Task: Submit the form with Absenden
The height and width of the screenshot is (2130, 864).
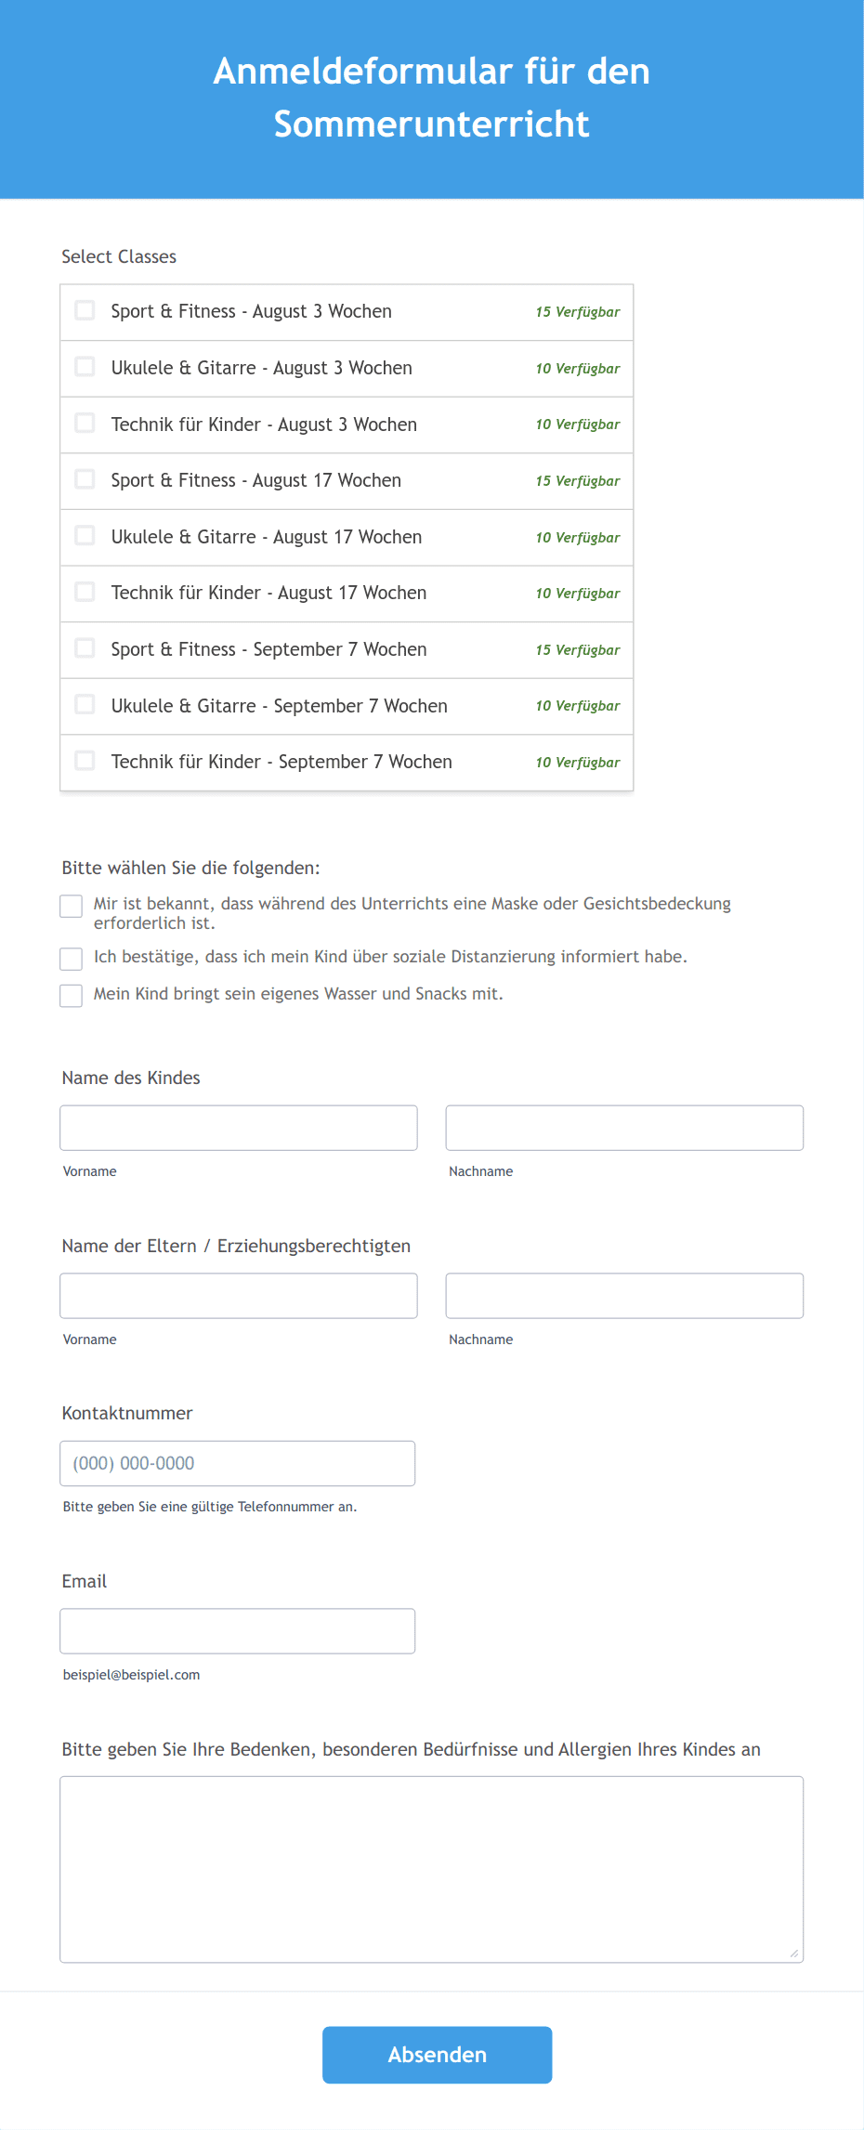Action: pos(438,2055)
